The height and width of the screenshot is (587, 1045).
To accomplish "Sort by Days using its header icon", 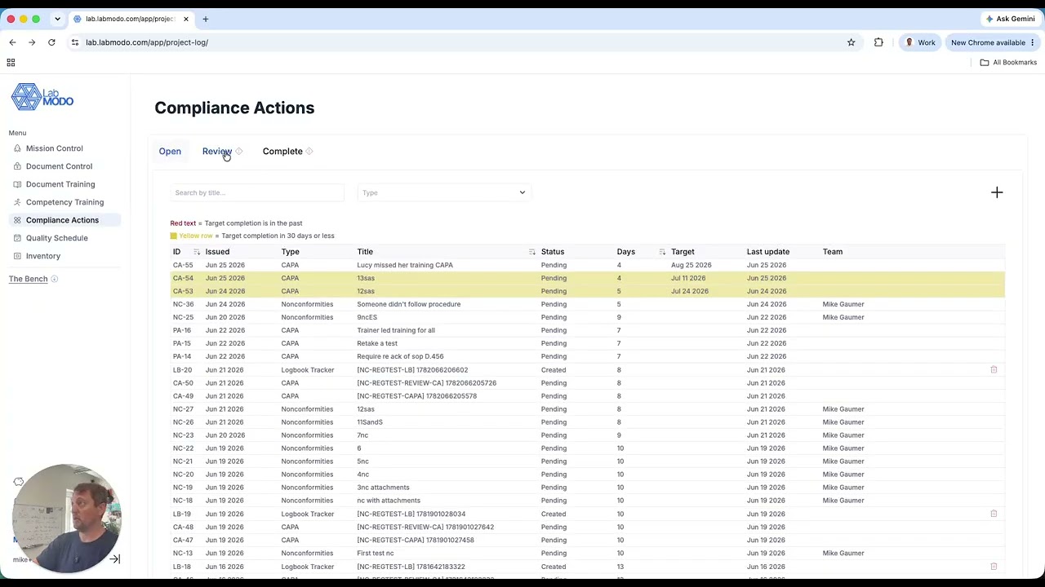I will [x=662, y=252].
